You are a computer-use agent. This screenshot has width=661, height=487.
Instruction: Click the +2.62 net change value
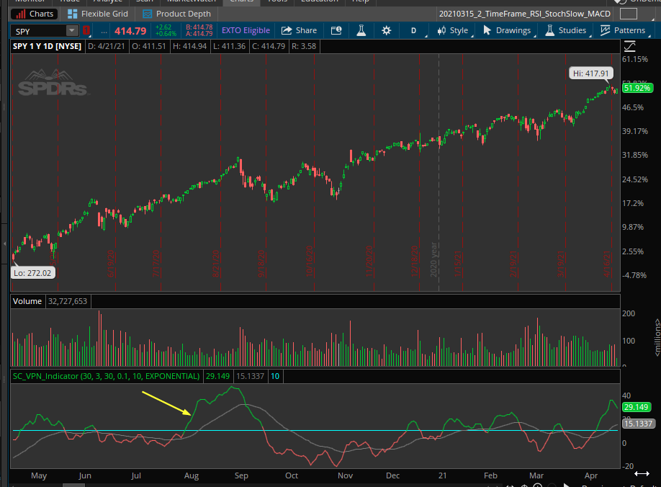[x=163, y=27]
